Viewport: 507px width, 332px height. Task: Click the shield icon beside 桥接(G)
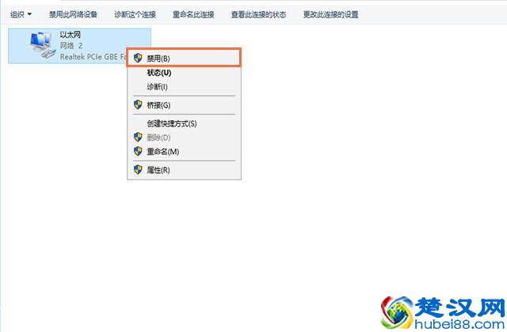(138, 104)
